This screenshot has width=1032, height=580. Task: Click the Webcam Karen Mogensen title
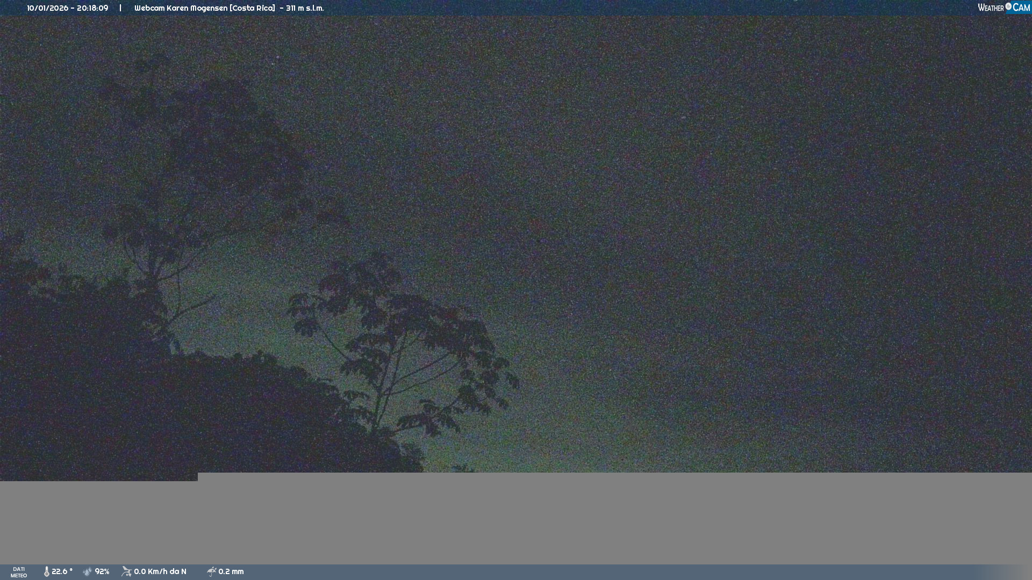click(181, 8)
